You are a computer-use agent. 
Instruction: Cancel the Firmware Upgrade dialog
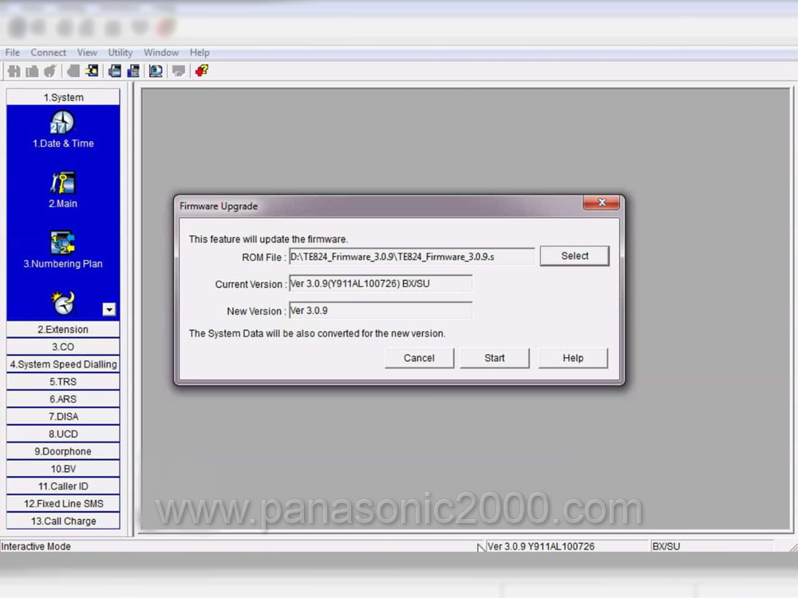coord(419,358)
